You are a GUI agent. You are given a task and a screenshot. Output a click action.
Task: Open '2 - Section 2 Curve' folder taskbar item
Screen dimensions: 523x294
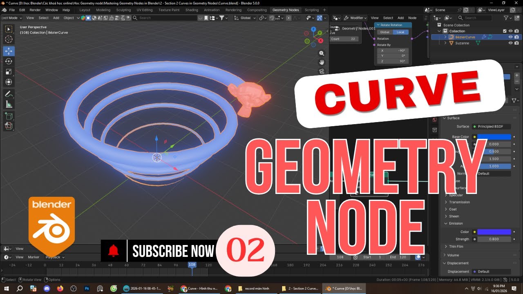pyautogui.click(x=300, y=288)
